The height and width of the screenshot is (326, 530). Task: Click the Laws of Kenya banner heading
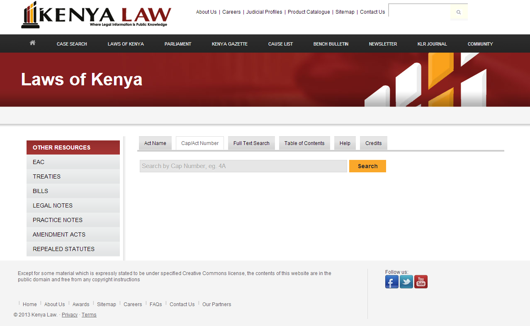coord(82,79)
